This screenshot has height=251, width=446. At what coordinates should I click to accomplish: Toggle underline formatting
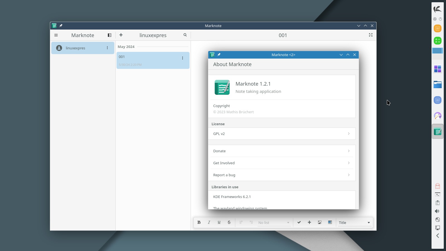click(x=219, y=222)
